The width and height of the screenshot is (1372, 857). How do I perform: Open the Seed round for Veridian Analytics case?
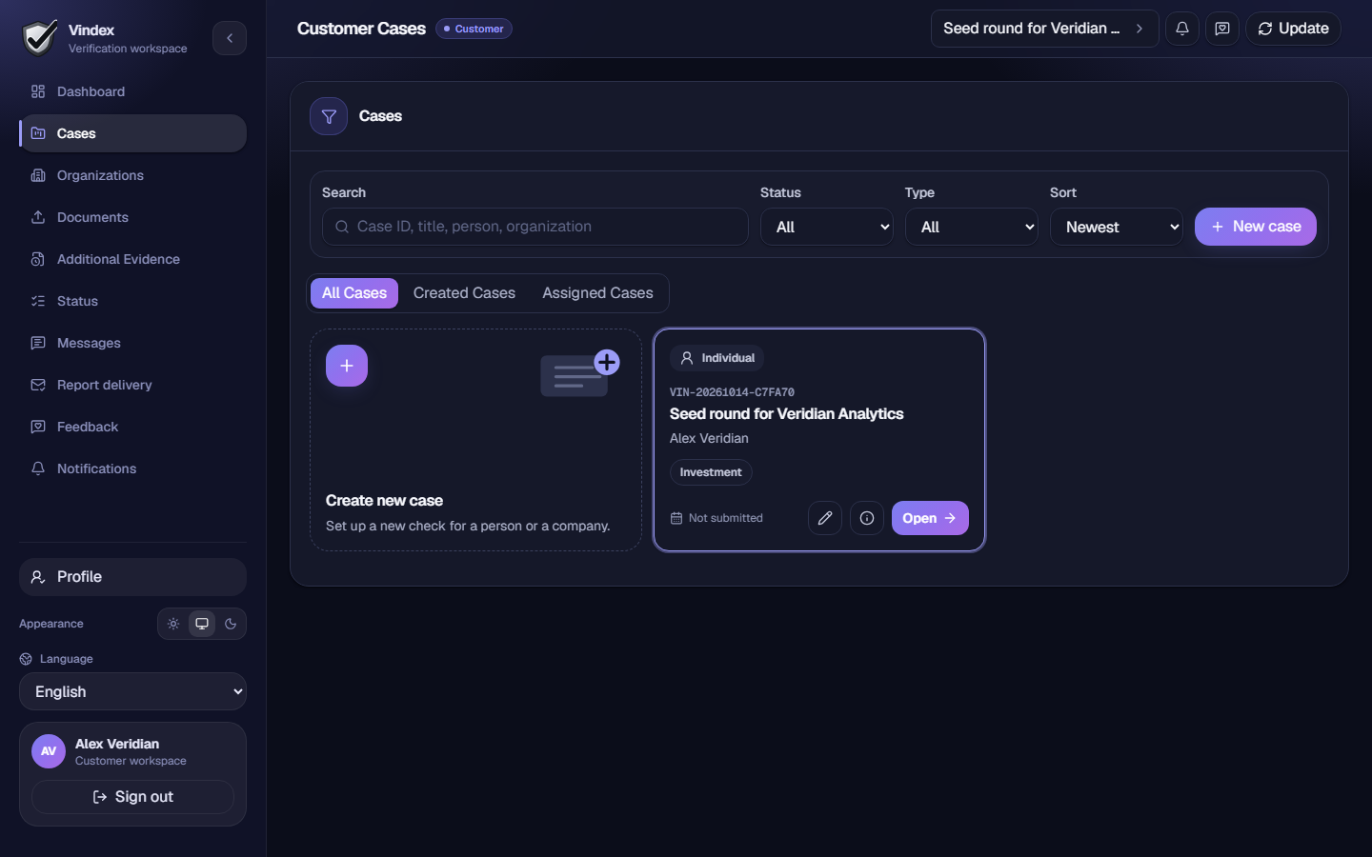click(930, 518)
